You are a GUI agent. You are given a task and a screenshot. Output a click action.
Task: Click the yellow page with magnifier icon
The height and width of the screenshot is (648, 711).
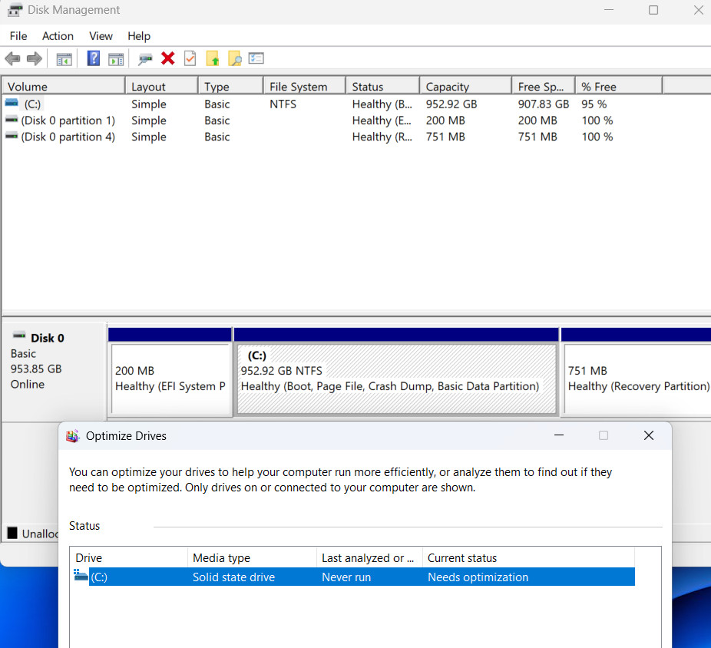click(234, 58)
